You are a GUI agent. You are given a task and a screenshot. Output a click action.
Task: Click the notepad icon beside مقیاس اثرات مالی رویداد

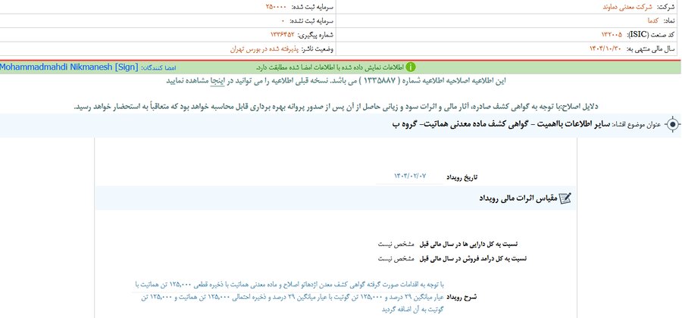565,198
